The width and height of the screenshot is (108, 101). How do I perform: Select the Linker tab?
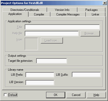pyautogui.click(x=96, y=14)
